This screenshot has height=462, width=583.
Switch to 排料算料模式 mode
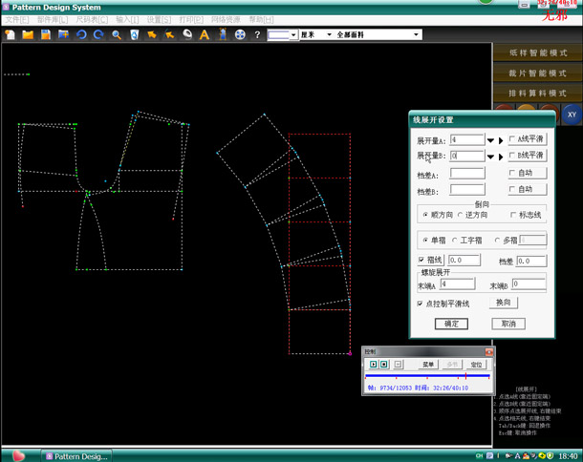click(x=538, y=93)
